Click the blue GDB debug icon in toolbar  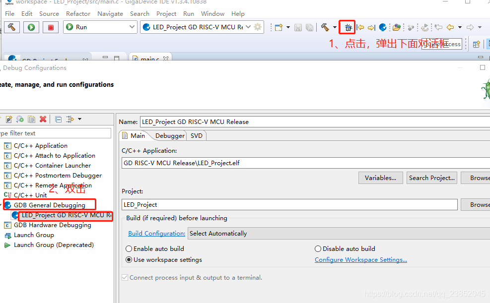click(x=382, y=27)
